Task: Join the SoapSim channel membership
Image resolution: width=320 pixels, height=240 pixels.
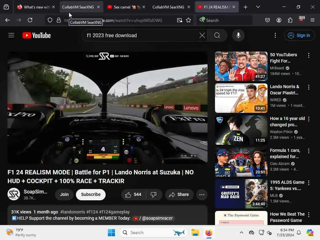Action: click(64, 194)
